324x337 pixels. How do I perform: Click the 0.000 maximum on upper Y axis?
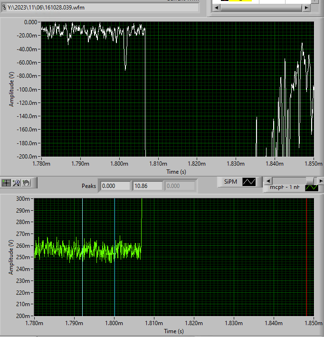30,22
